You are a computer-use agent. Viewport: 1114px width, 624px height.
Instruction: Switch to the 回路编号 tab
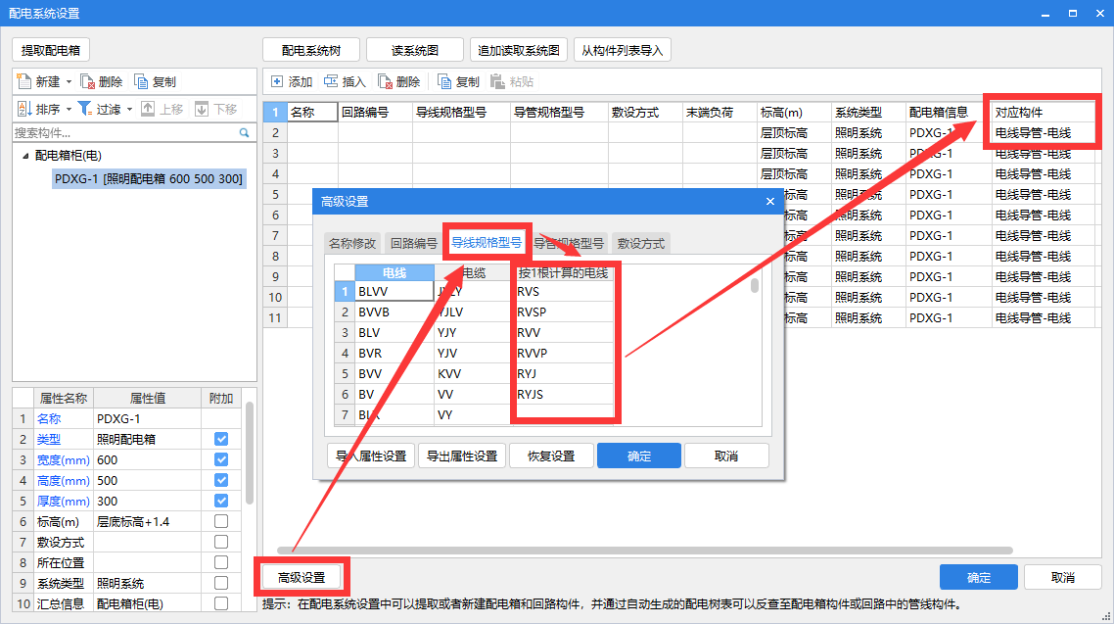point(414,243)
